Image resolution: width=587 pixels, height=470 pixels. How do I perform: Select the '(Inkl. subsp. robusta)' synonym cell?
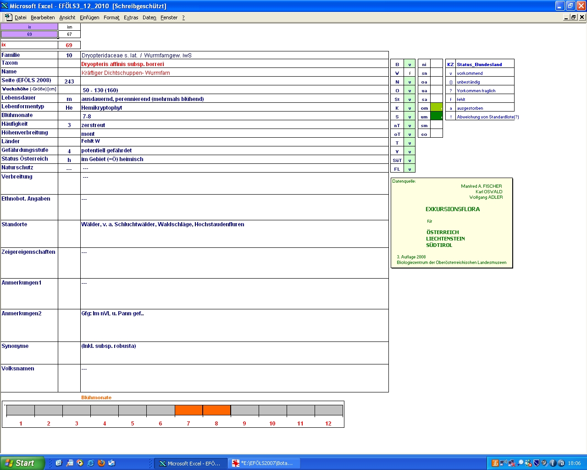[x=234, y=353]
